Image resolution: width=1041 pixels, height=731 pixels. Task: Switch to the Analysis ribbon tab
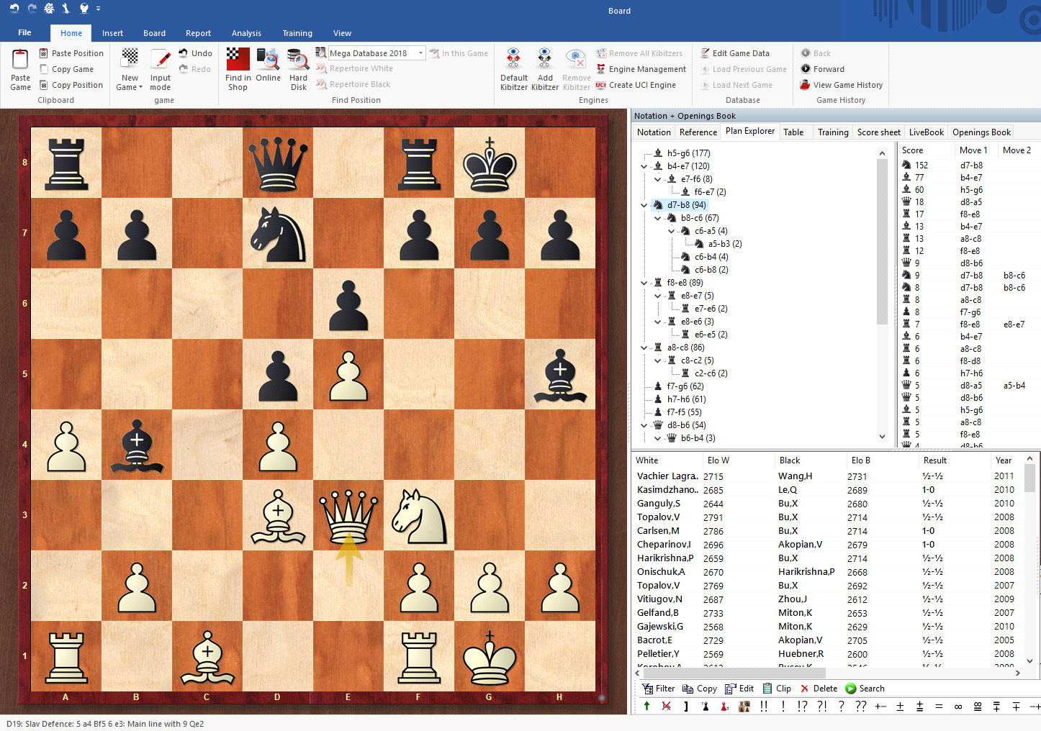pos(246,32)
